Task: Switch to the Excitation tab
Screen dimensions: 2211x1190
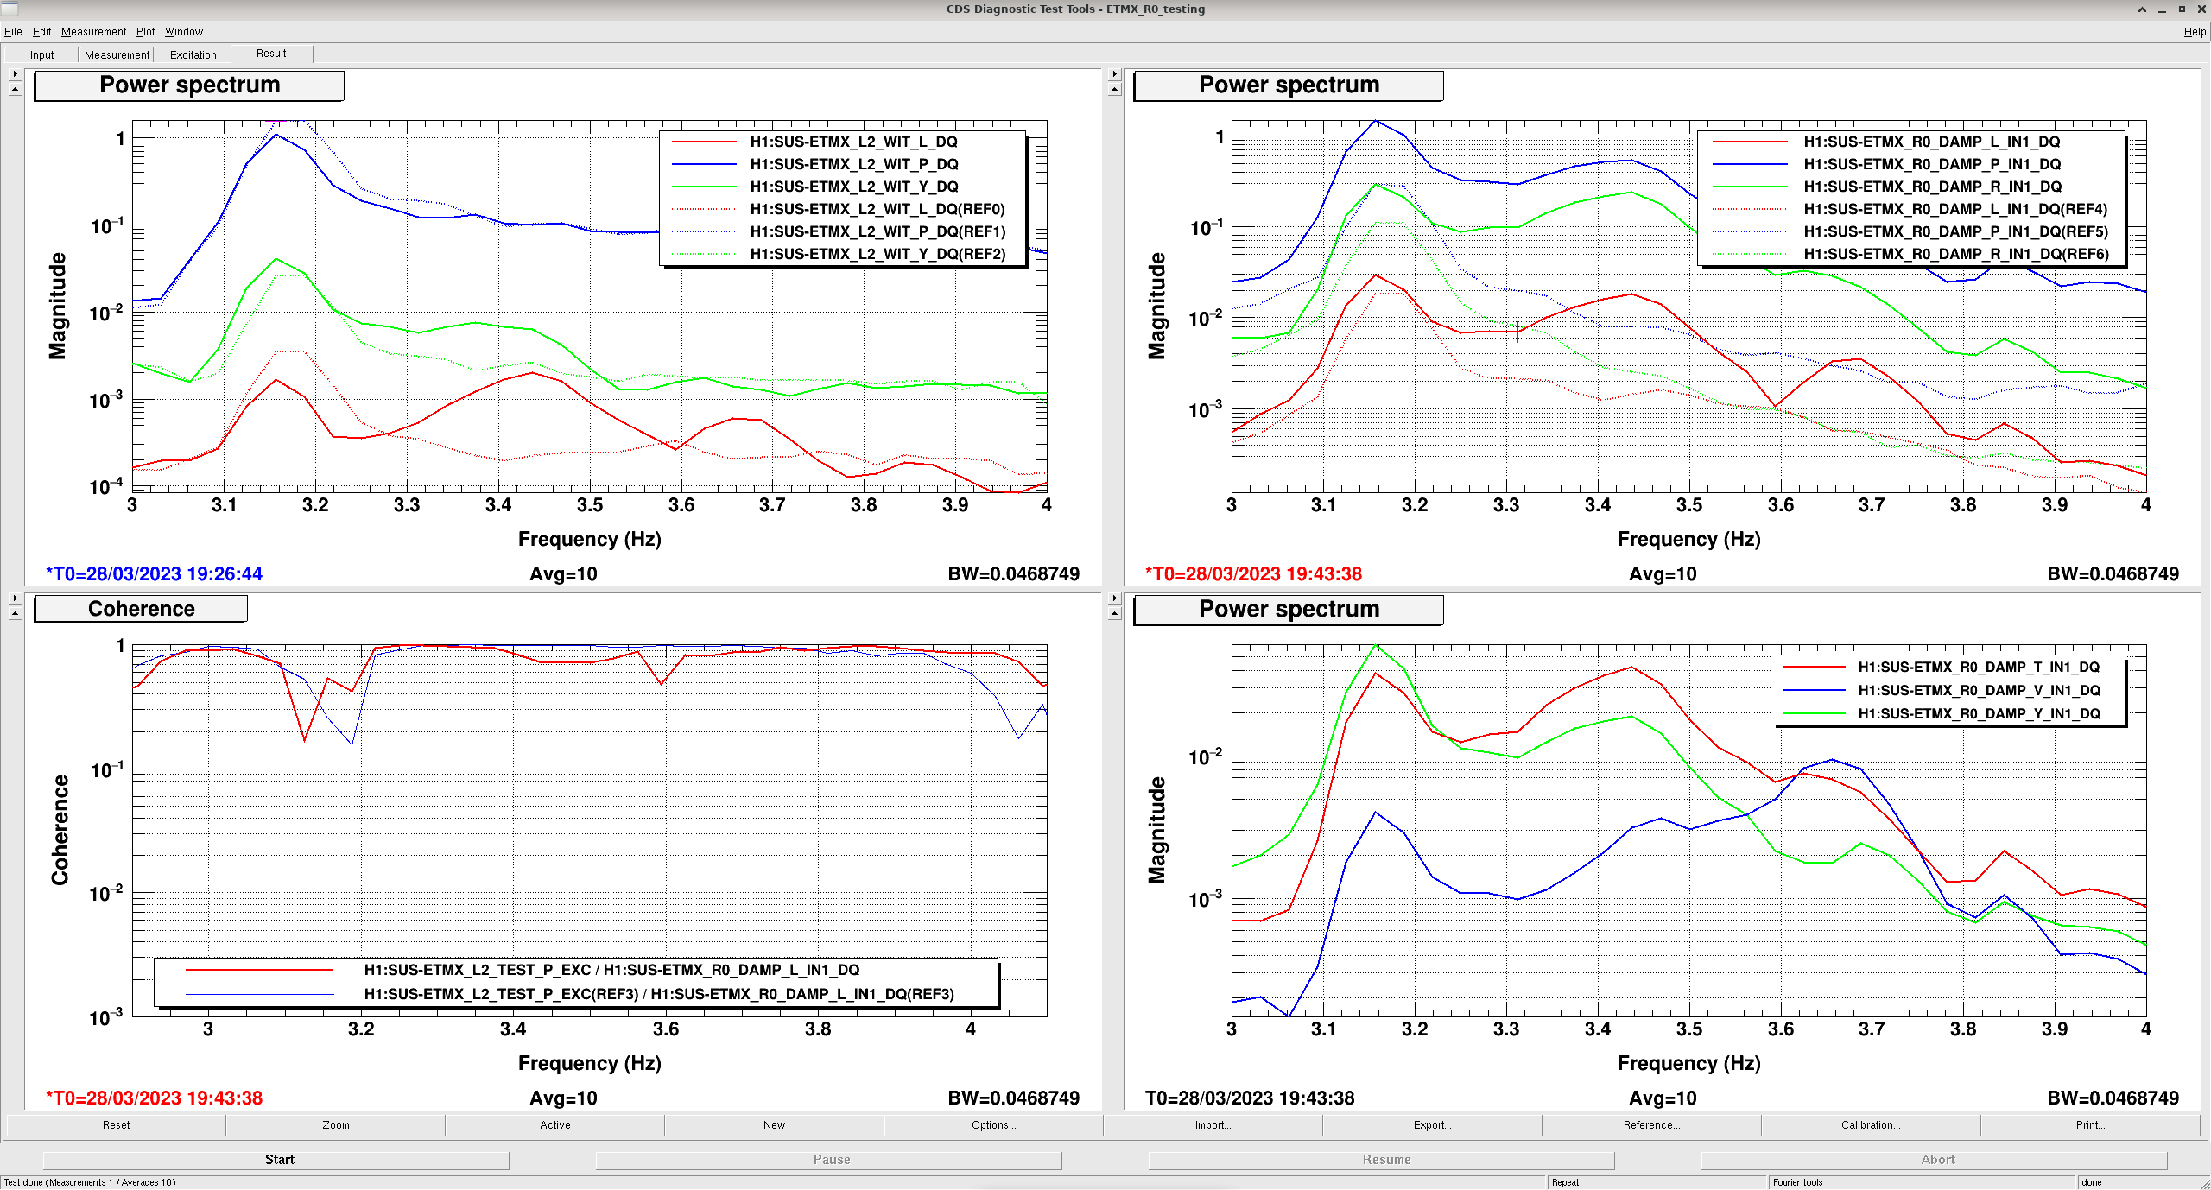Action: pyautogui.click(x=193, y=54)
